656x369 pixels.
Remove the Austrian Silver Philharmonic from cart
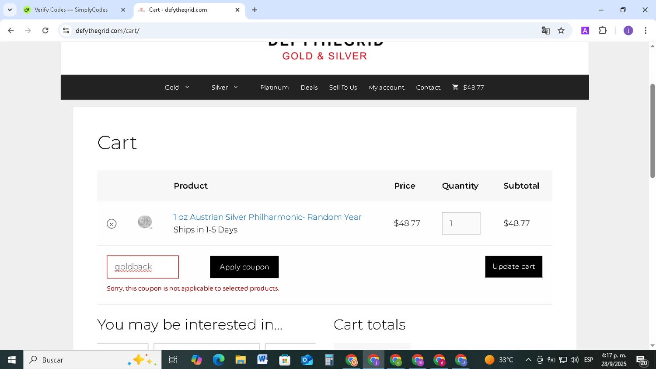coord(112,224)
